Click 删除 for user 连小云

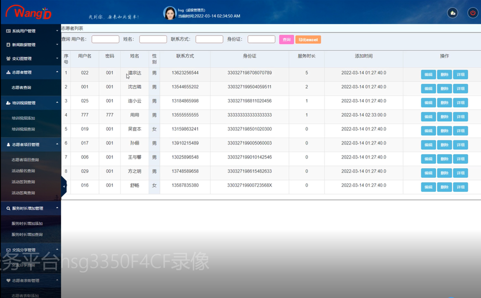point(445,103)
